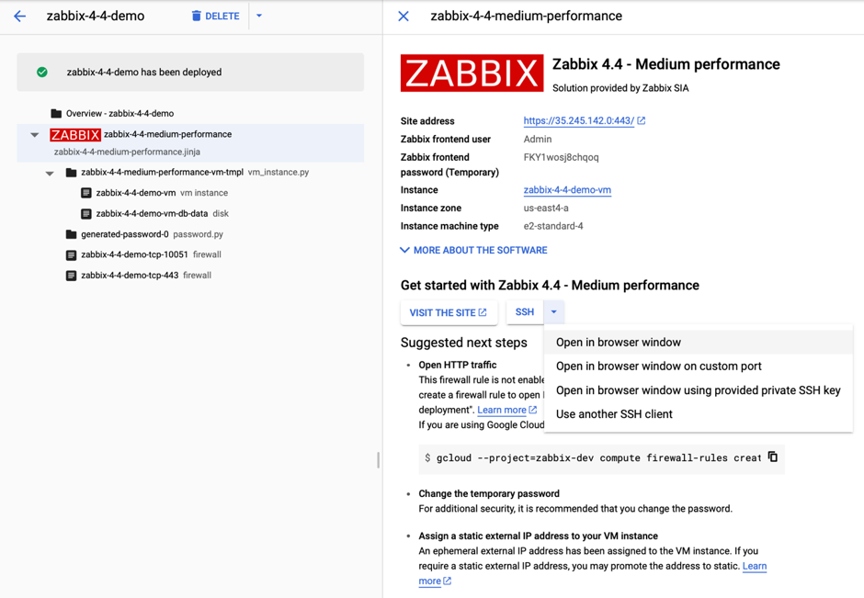The height and width of the screenshot is (598, 864).
Task: Close the zabbix-4-4-medium-performance panel
Action: [x=404, y=16]
